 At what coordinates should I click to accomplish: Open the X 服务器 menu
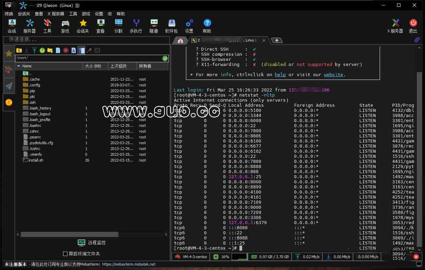click(56, 14)
